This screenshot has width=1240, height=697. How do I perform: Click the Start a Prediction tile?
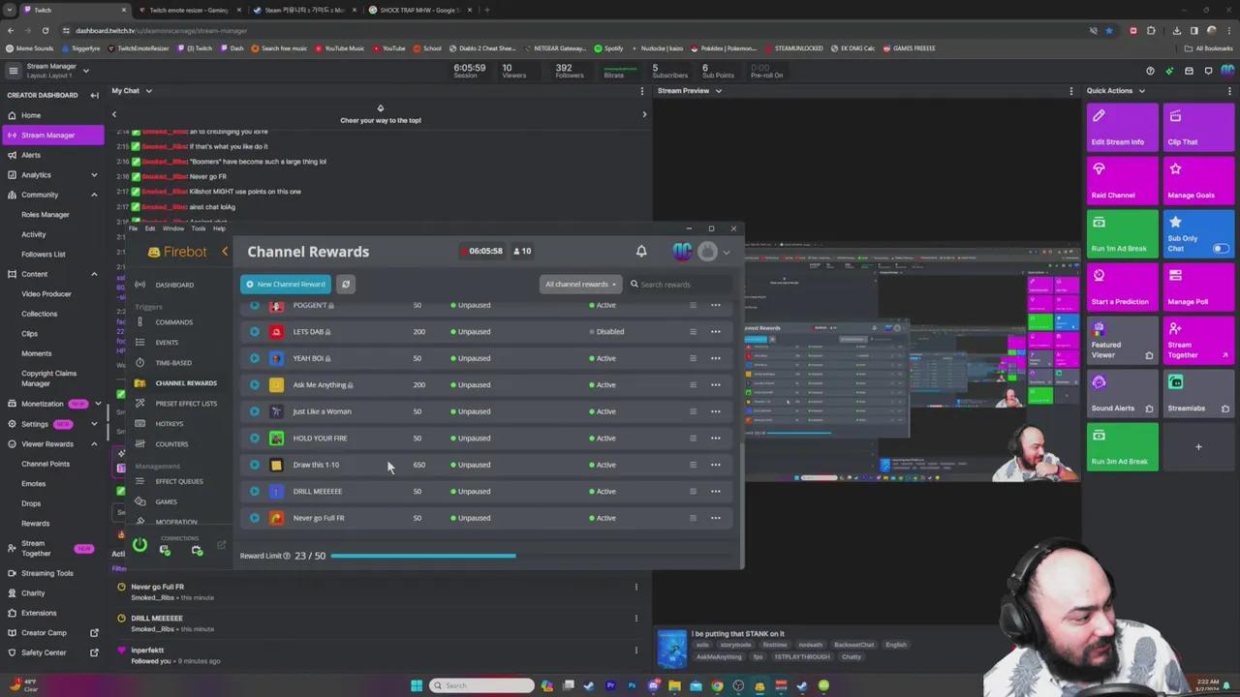[x=1121, y=288]
